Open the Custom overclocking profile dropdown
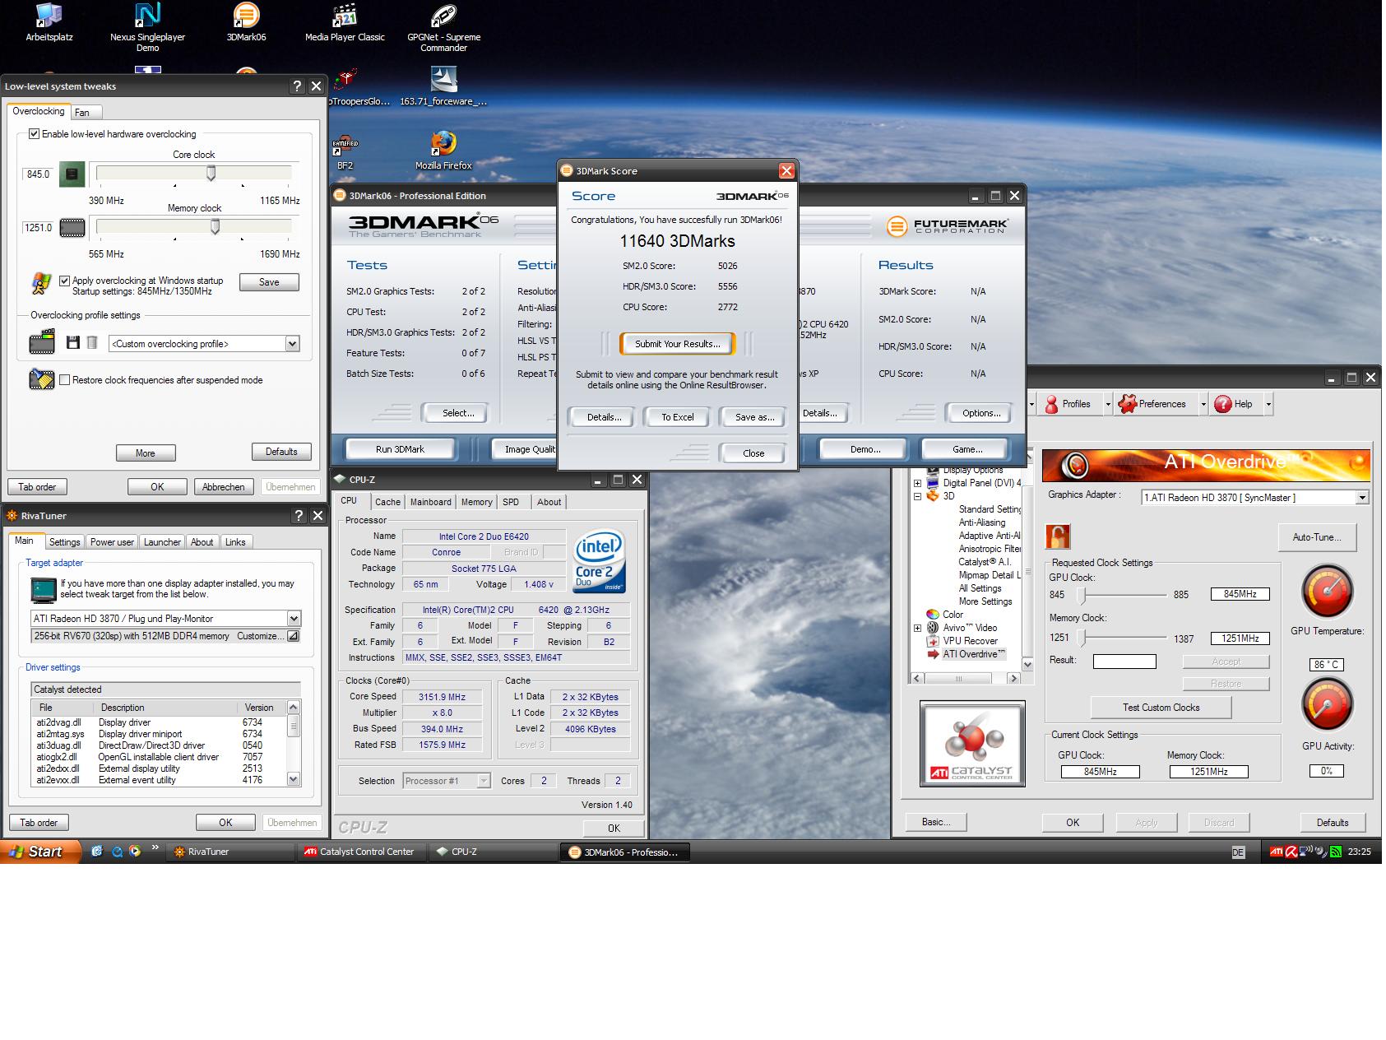 point(292,344)
